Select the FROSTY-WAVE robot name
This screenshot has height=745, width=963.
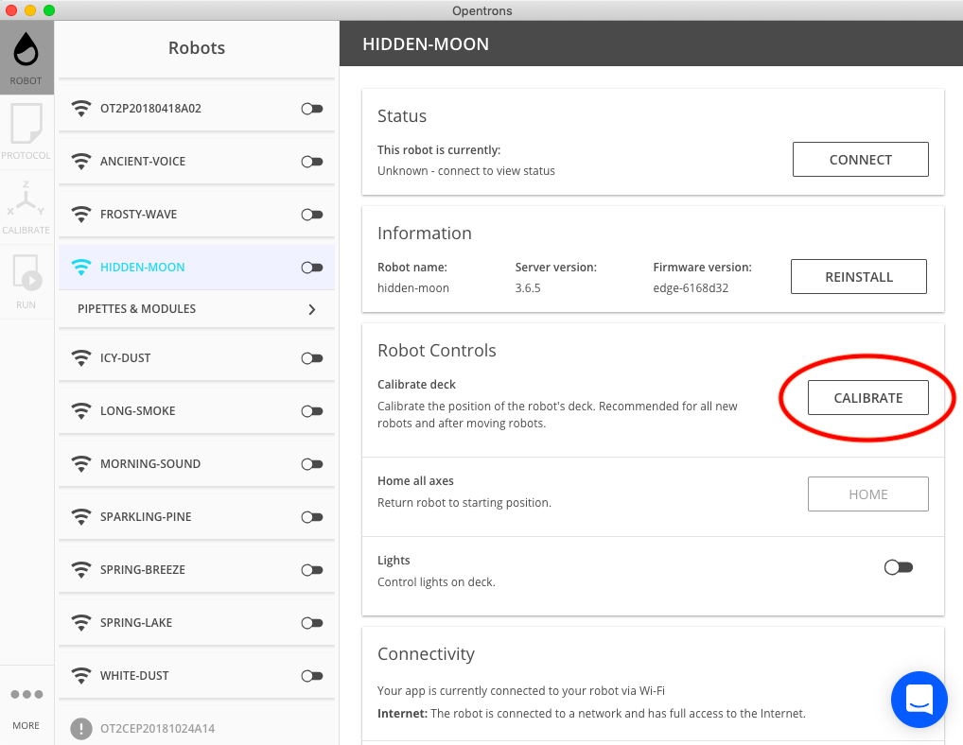tap(138, 215)
